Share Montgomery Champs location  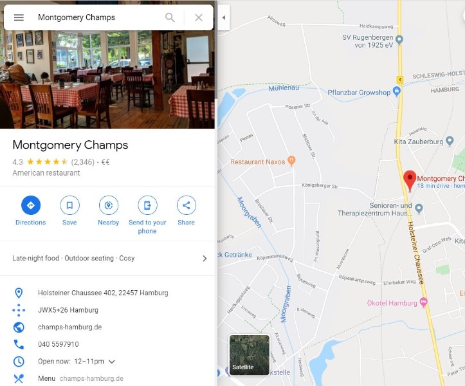pos(187,210)
